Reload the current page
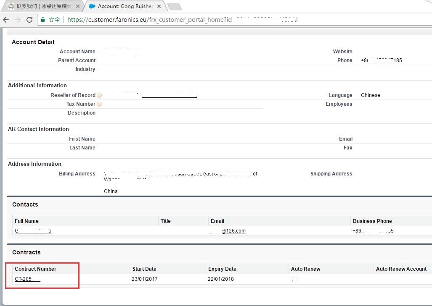432x306 pixels. tap(29, 20)
